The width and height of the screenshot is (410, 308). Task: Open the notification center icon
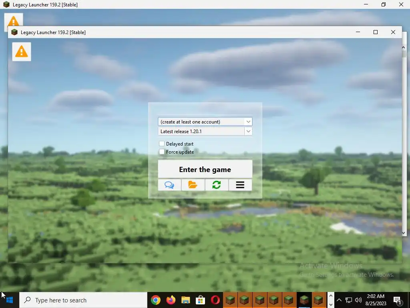[x=397, y=300]
